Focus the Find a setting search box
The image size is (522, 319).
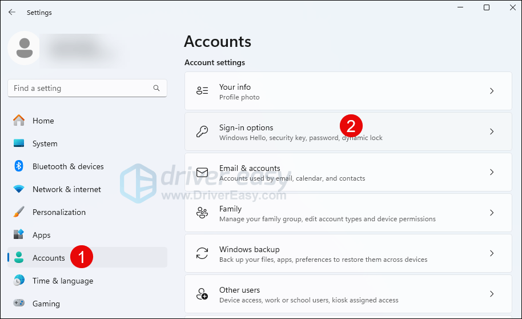pyautogui.click(x=80, y=88)
